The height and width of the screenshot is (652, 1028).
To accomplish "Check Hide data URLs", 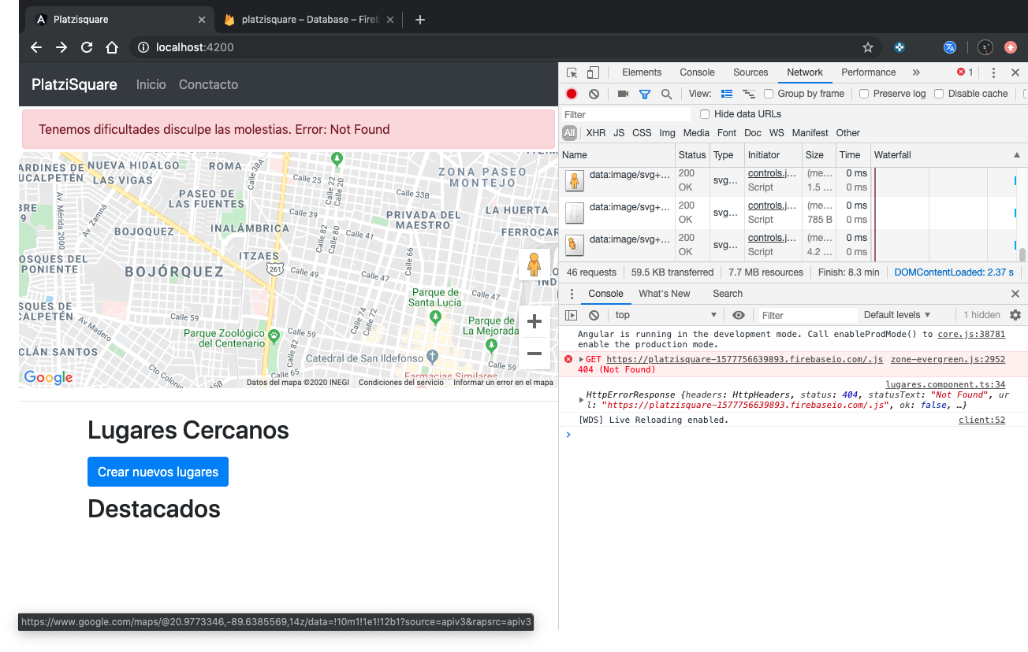I will point(706,114).
